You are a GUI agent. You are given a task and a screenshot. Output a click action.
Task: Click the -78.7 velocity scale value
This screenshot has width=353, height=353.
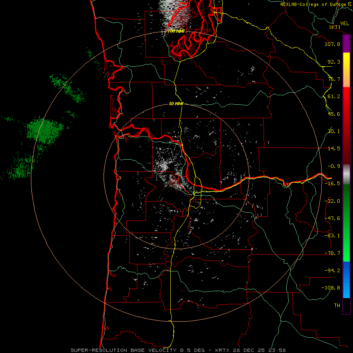(x=332, y=253)
